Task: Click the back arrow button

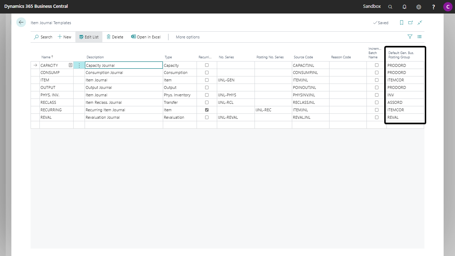Action: pyautogui.click(x=21, y=22)
